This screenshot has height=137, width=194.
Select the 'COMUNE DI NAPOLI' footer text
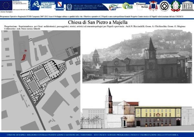[92, 135]
